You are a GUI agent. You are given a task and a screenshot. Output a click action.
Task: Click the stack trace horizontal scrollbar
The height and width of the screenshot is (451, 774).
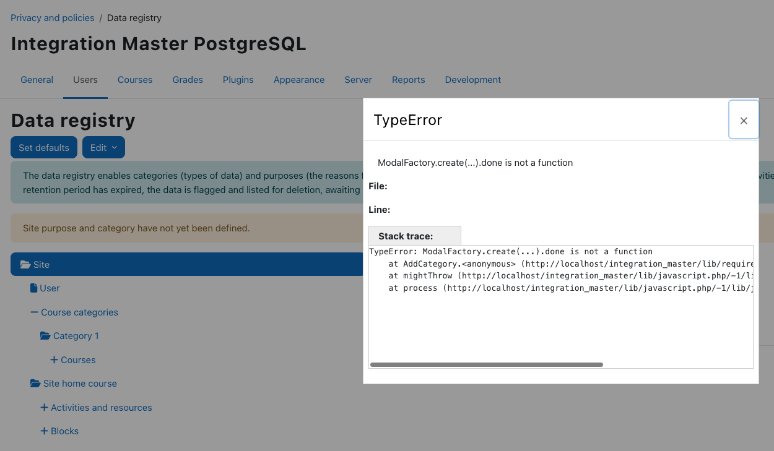coord(486,365)
